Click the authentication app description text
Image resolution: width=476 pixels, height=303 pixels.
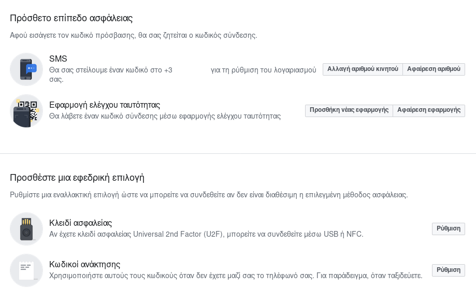point(165,117)
